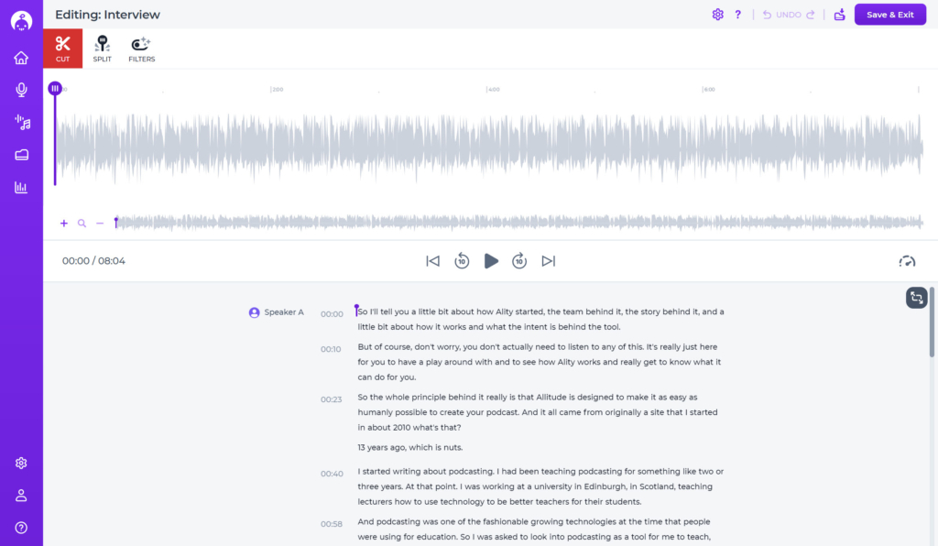Image resolution: width=938 pixels, height=546 pixels.
Task: Skip forward 10 seconds
Action: click(519, 261)
